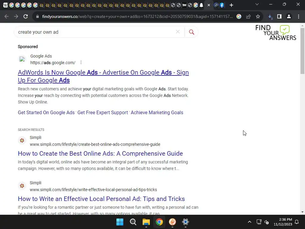Share this page
Screen dimensions: 305x229
tap(248, 17)
